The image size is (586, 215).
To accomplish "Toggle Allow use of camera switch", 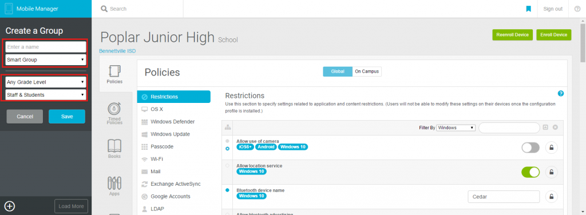I will point(530,148).
